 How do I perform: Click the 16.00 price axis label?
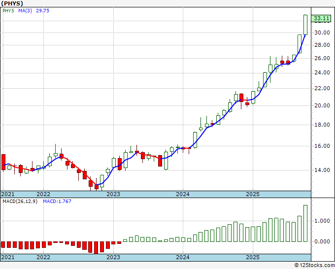322,146
